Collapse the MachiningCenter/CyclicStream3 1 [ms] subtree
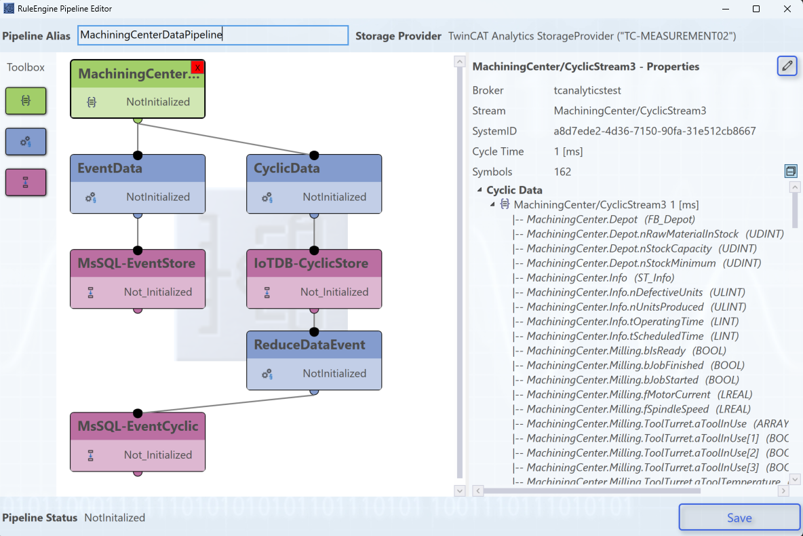The width and height of the screenshot is (803, 536). tap(492, 204)
